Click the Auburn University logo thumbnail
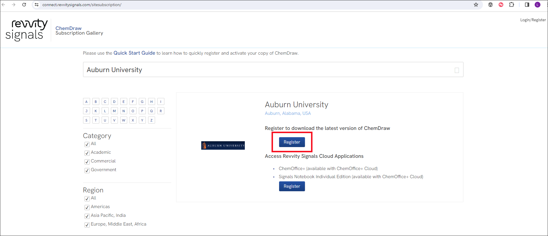The image size is (548, 236). (223, 145)
